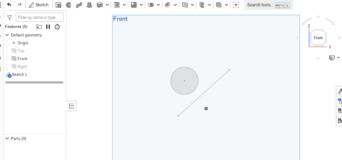Click the Filter by name or type field
This screenshot has width=342, height=160.
pos(40,18)
